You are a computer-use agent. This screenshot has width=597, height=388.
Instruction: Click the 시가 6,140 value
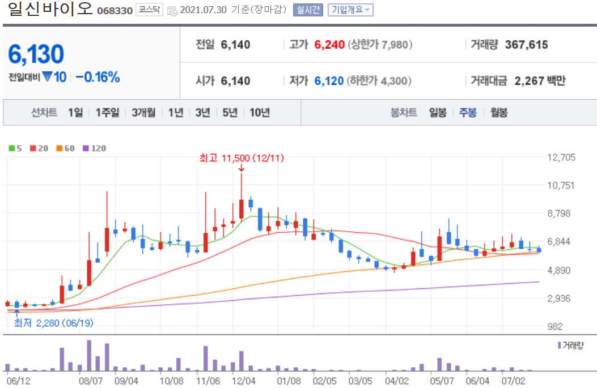(x=235, y=81)
